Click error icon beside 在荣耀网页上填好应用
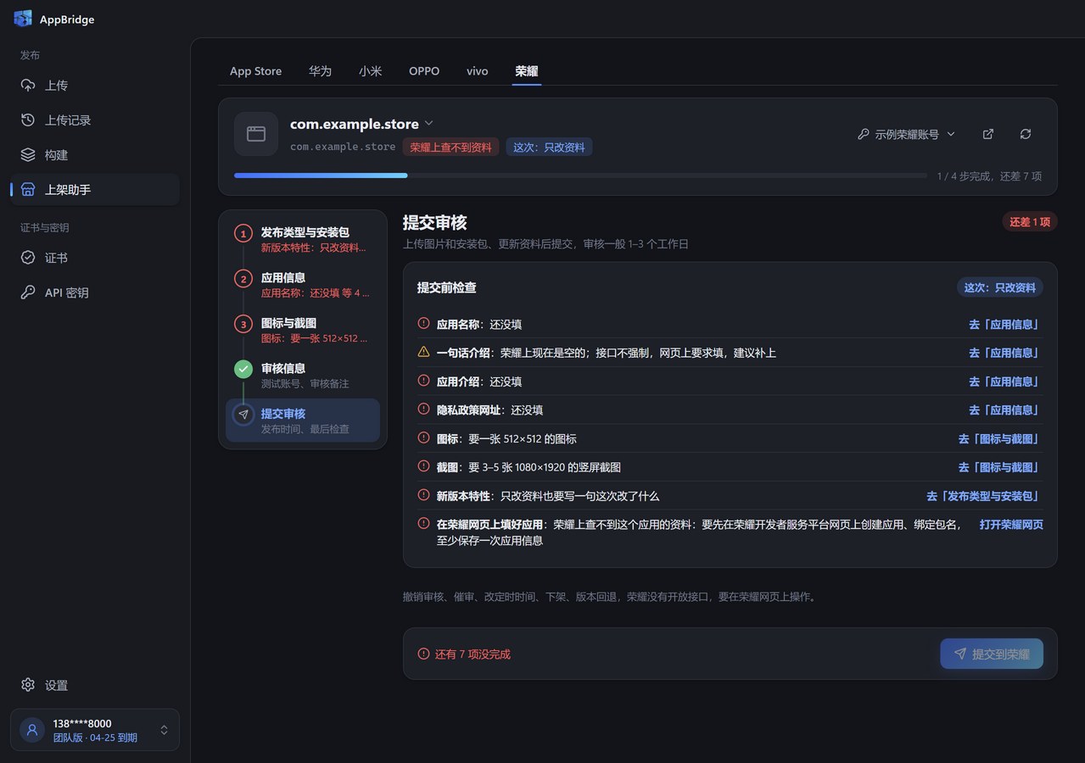The height and width of the screenshot is (763, 1085). 423,524
